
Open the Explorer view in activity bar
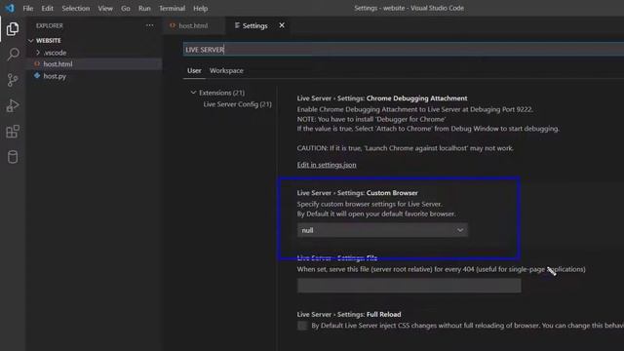tap(13, 28)
